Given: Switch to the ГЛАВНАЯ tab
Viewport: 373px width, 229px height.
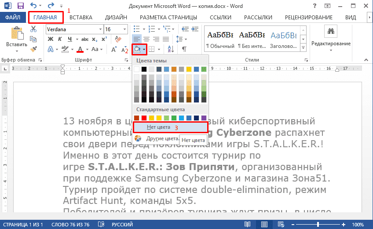Looking at the screenshot, I should (45, 17).
